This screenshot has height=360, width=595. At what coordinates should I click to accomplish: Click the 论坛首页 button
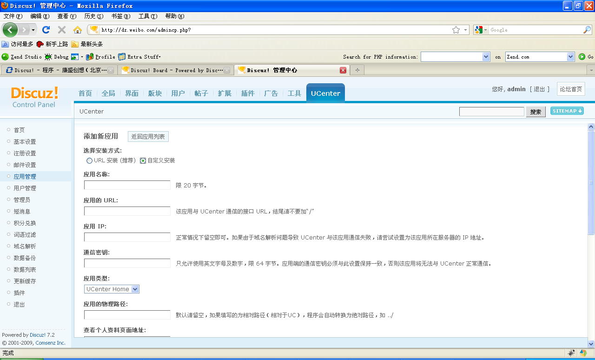[x=571, y=89]
